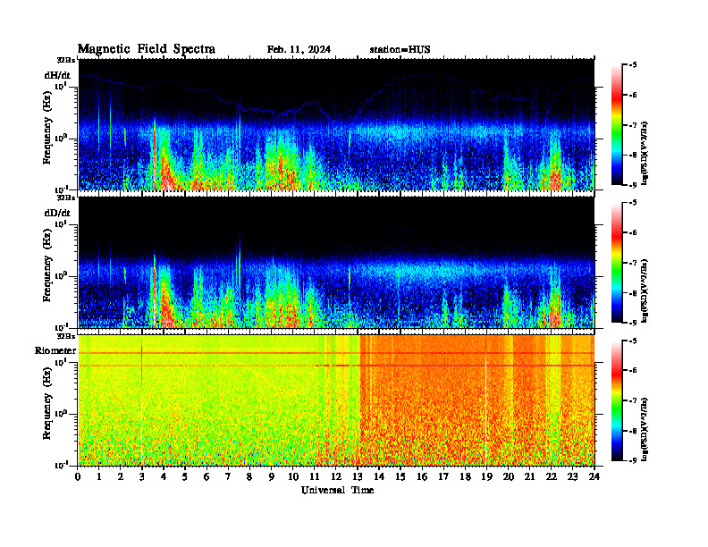Click hour tick label "14" on time axis
Screen dimensions: 708x547
click(378, 477)
